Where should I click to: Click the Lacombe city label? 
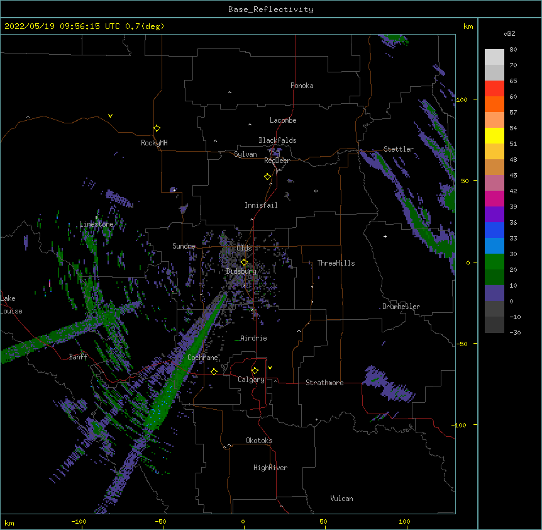click(x=283, y=120)
